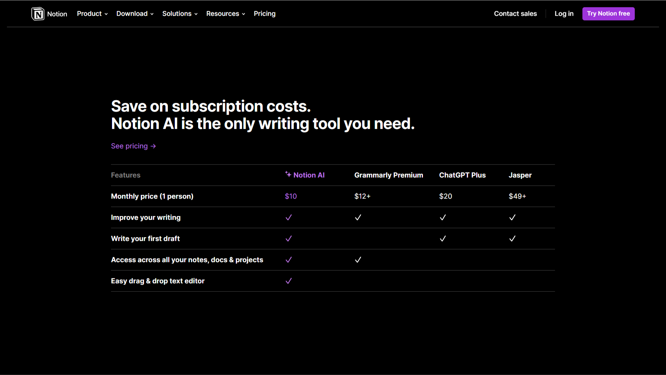Click the Notion logo icon

click(x=38, y=14)
